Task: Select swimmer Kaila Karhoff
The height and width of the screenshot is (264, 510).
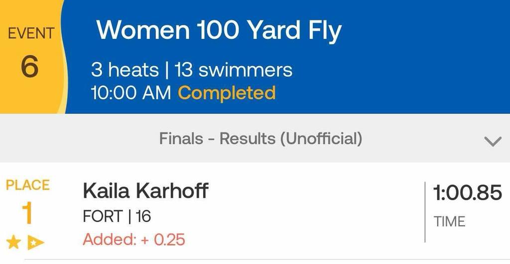Action: (x=145, y=191)
